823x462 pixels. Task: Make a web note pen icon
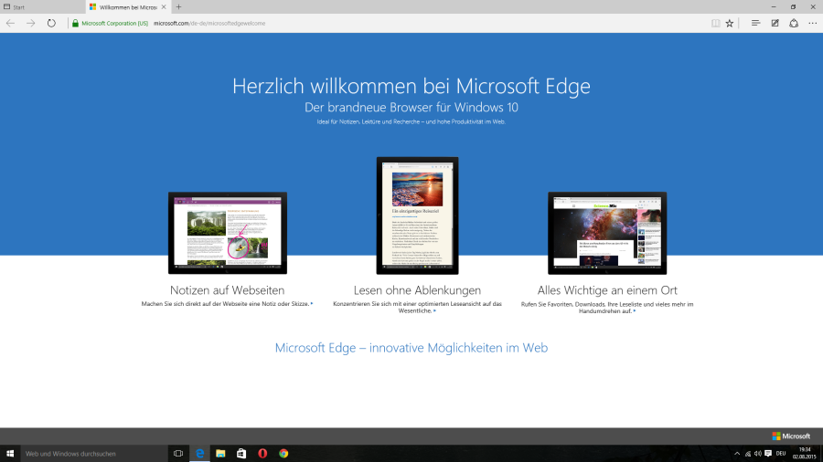(x=775, y=23)
